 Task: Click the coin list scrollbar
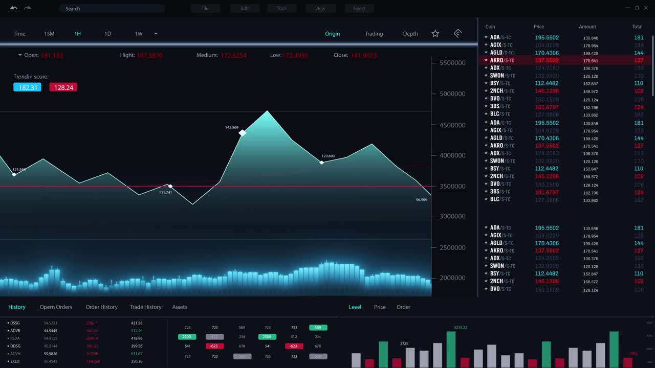click(652, 65)
